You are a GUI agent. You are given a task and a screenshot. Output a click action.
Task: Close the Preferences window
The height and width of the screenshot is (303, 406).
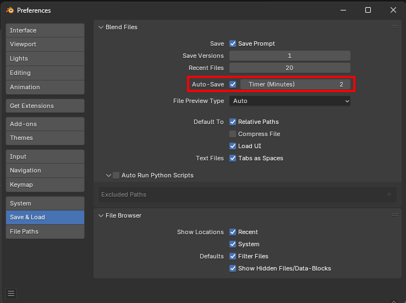pyautogui.click(x=393, y=10)
